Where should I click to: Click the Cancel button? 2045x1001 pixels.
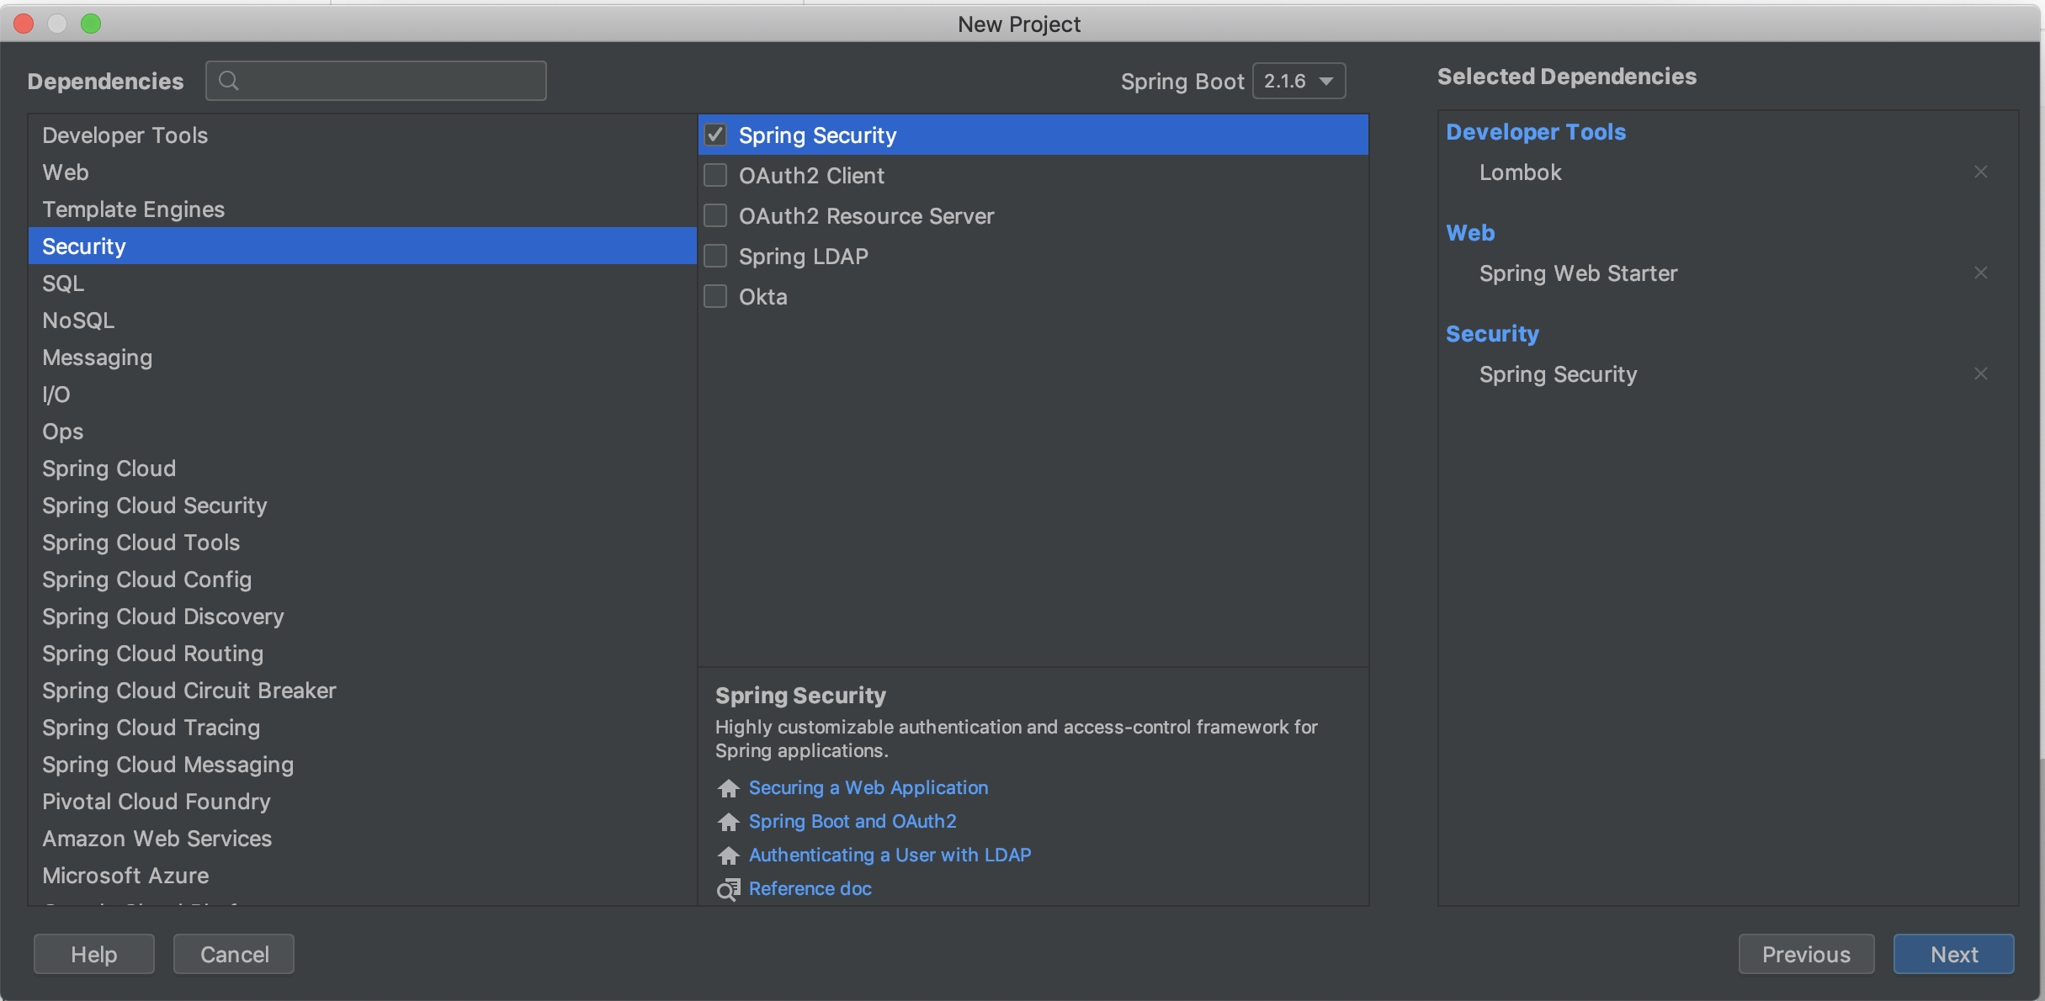point(234,954)
